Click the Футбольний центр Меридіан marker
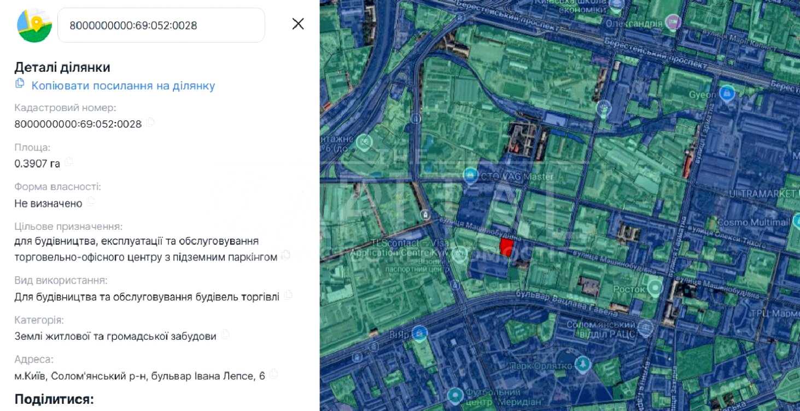The width and height of the screenshot is (800, 411). (455, 395)
